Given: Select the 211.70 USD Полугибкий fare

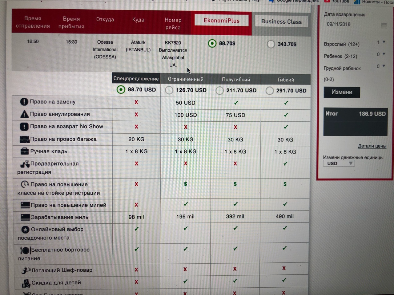Looking at the screenshot, I should pyautogui.click(x=219, y=91).
